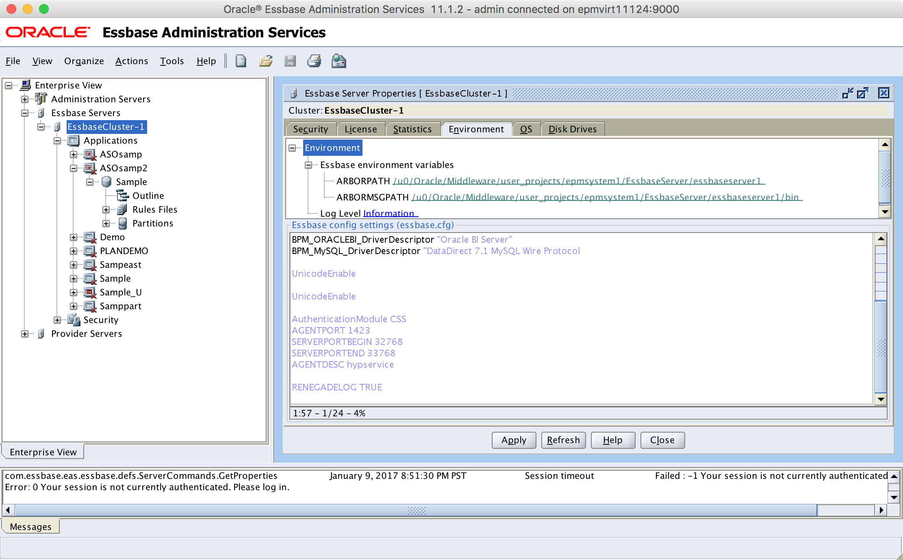Screen dimensions: 903x560
Task: Expand the Provider Servers node
Action: point(25,334)
